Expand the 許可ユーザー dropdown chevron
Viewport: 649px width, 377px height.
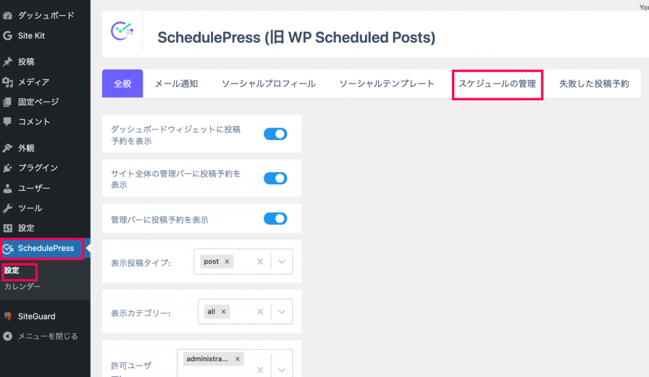282,370
